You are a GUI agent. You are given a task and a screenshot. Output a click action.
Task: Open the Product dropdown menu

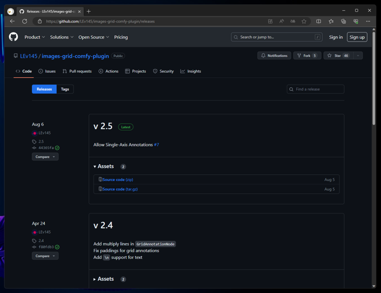tap(35, 37)
